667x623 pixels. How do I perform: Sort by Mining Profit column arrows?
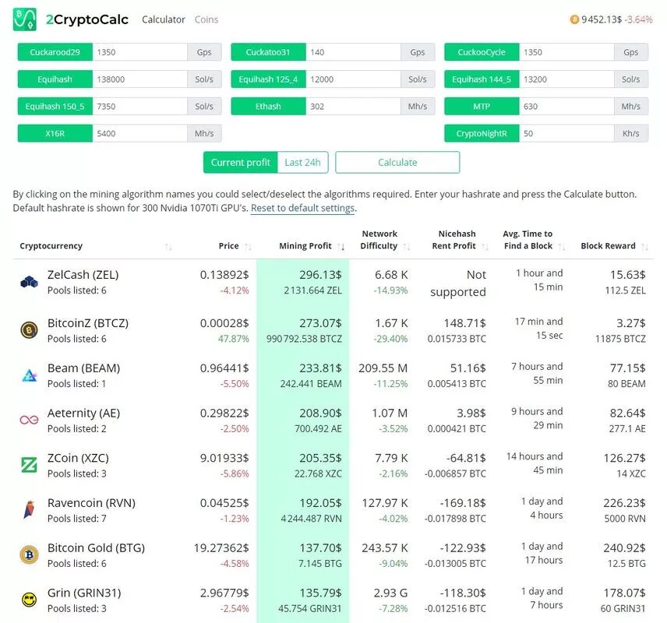pos(341,247)
